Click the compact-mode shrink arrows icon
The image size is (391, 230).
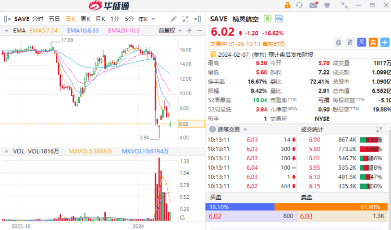point(345,5)
